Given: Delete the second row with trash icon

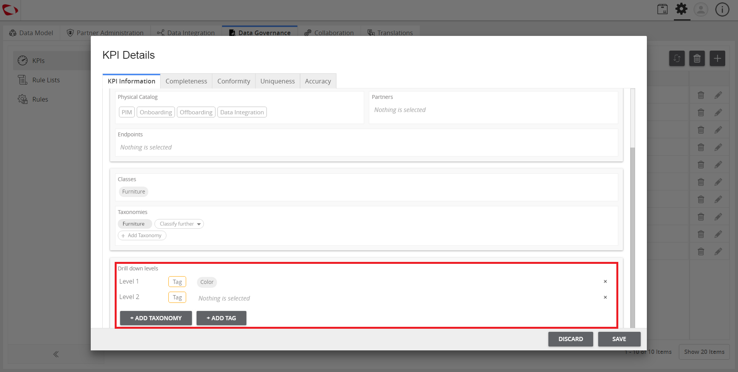Looking at the screenshot, I should pyautogui.click(x=701, y=112).
